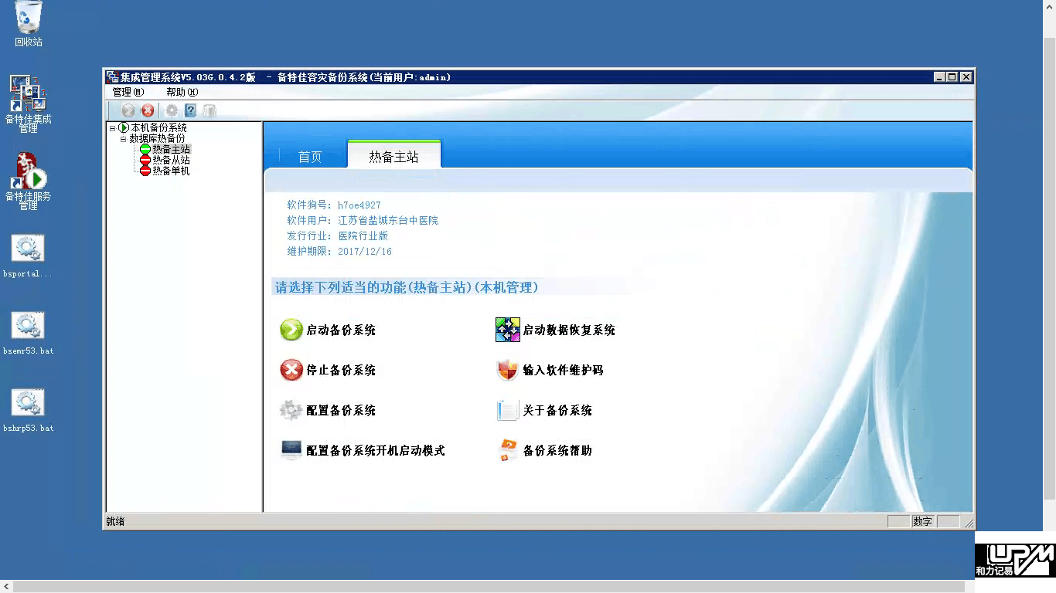The height and width of the screenshot is (593, 1056).
Task: Click the blue question mark help icon
Action: [190, 110]
